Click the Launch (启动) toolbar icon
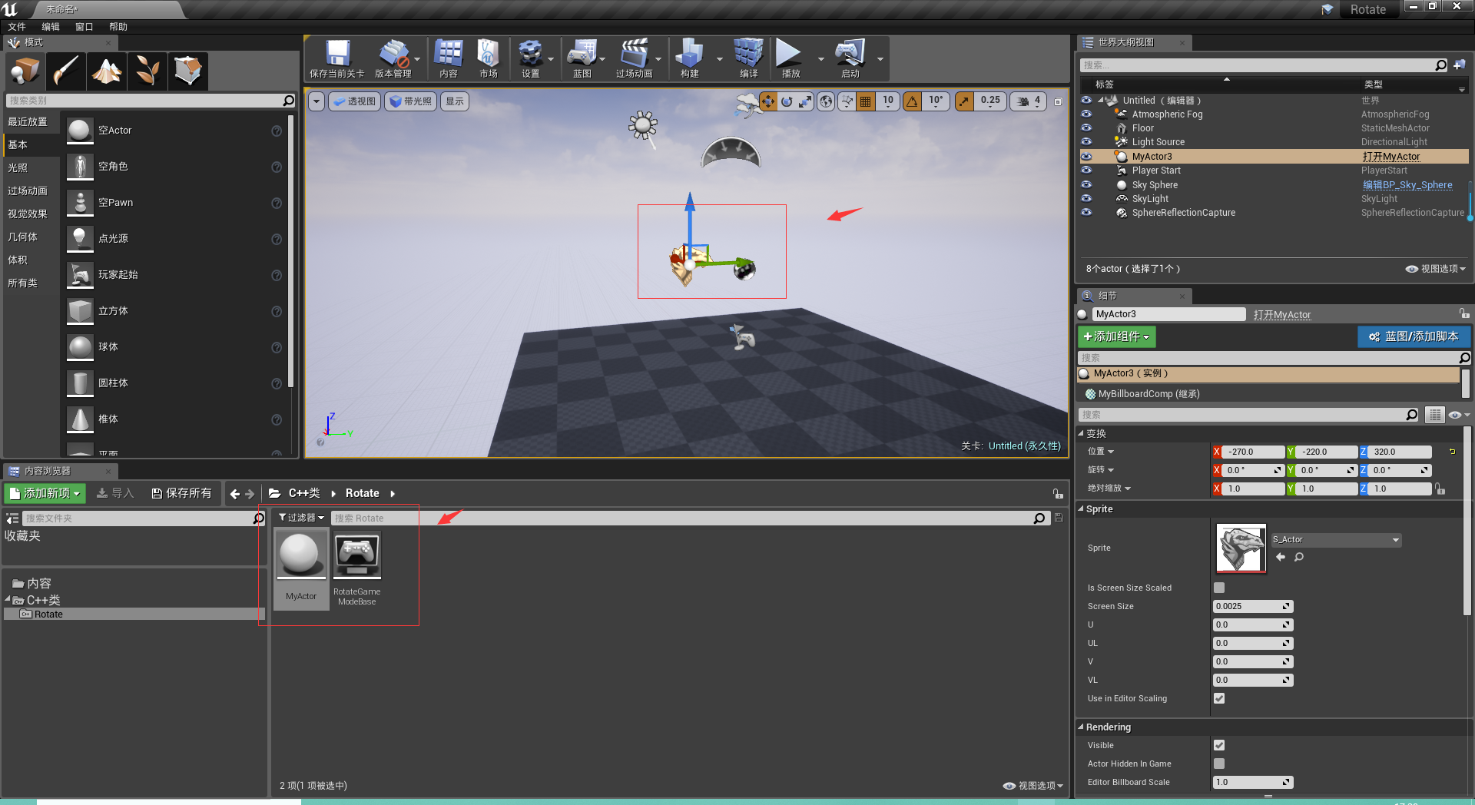Screen dimensions: 1475x805 (850, 59)
